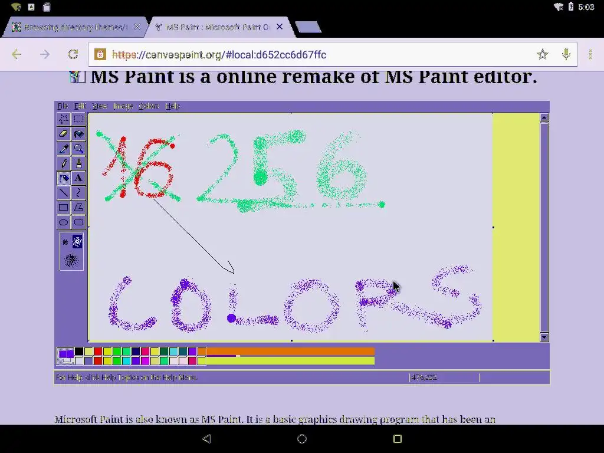This screenshot has width=604, height=453.
Task: Click the canvas scrollbar down arrow
Action: 544,337
